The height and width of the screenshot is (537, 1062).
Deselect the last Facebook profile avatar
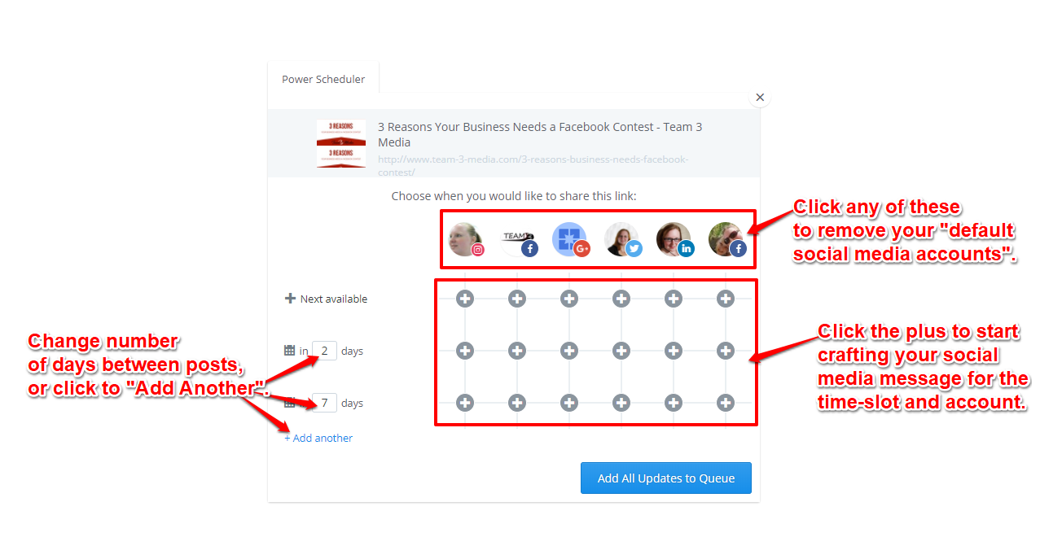point(726,240)
